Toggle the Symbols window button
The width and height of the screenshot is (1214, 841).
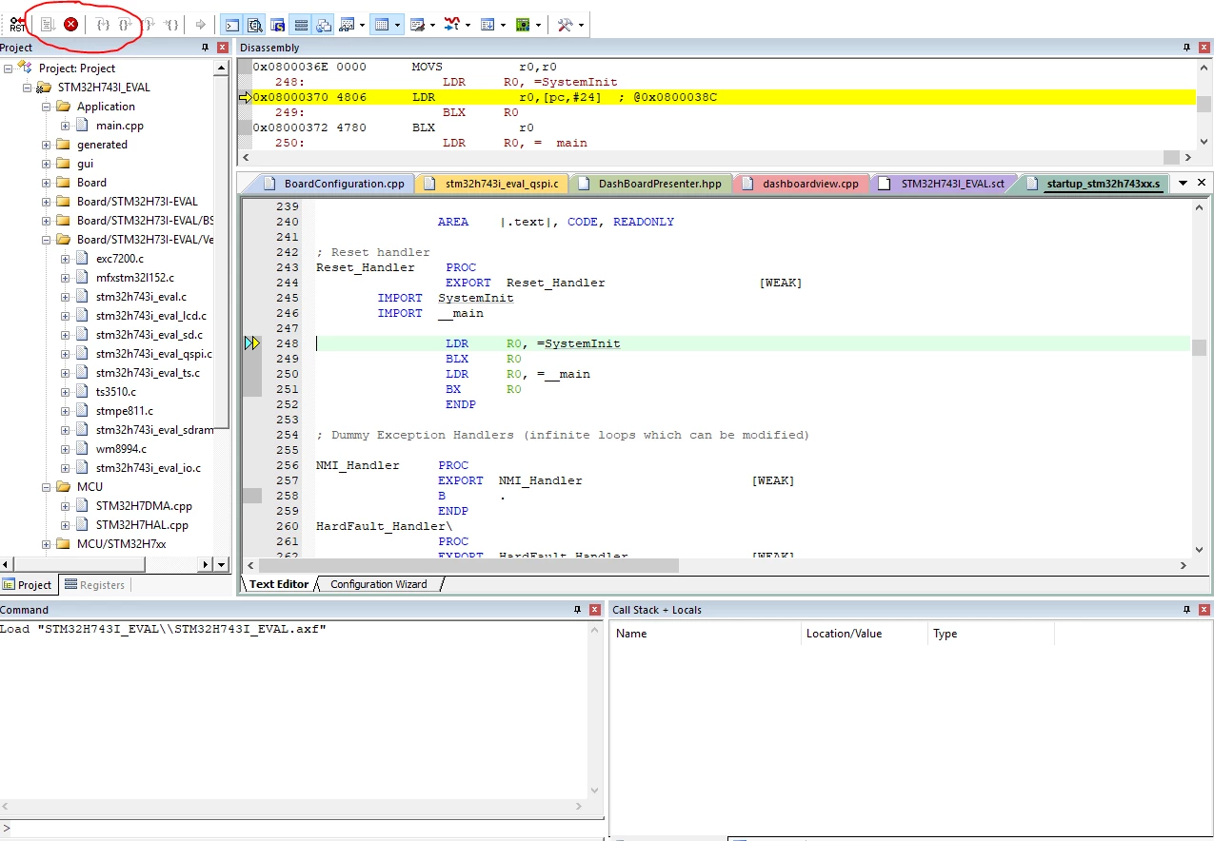(277, 25)
